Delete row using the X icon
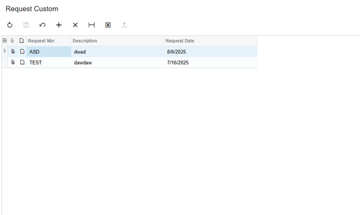Viewport: 360px width, 215px height. pyautogui.click(x=75, y=24)
